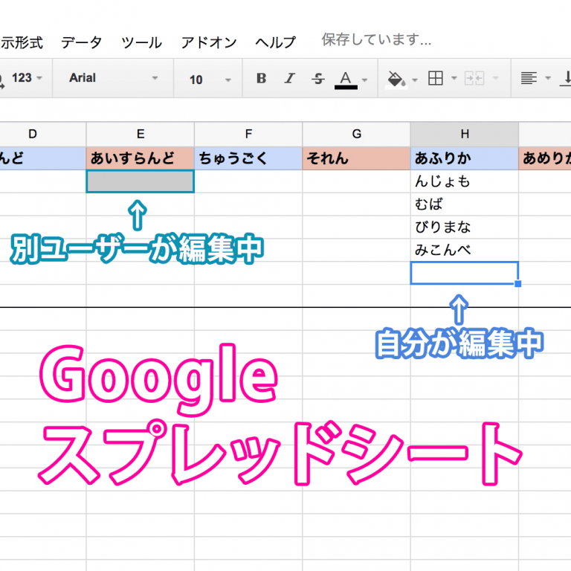Screen dimensions: 571x571
Task: Select column G header
Action: pyautogui.click(x=357, y=134)
